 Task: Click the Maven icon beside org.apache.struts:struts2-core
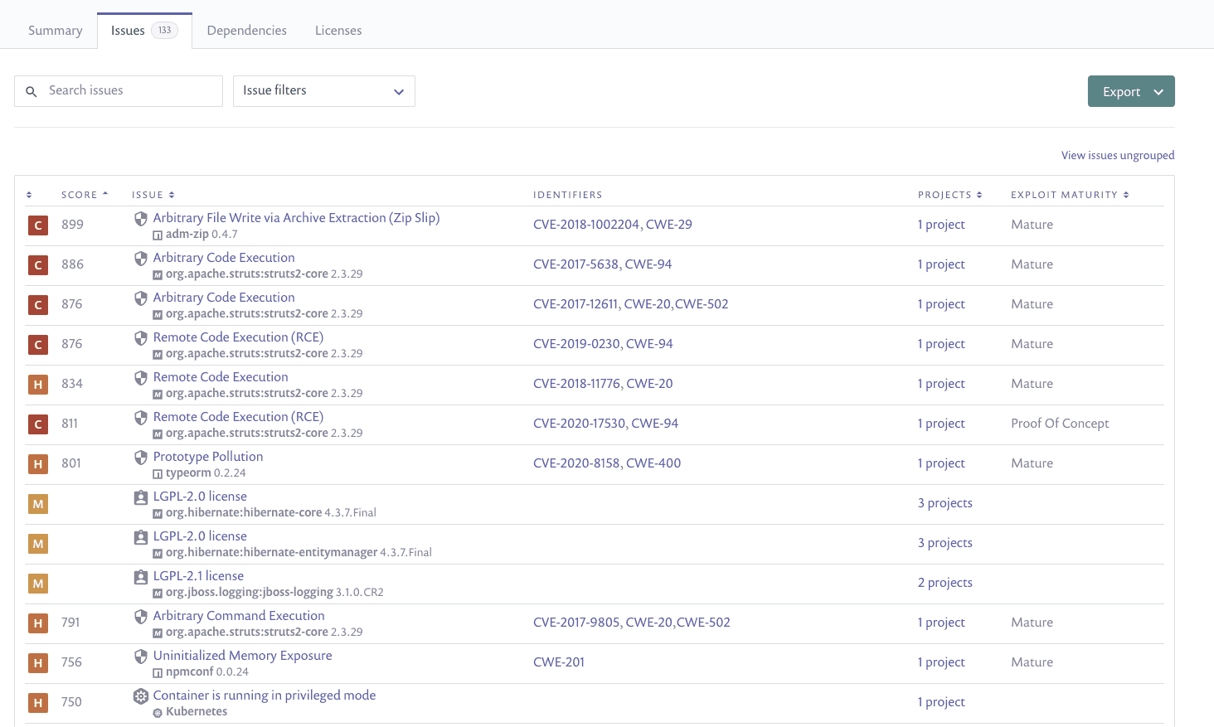[157, 274]
